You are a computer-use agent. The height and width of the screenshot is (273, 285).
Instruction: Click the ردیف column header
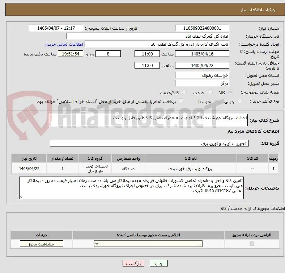click(273, 158)
